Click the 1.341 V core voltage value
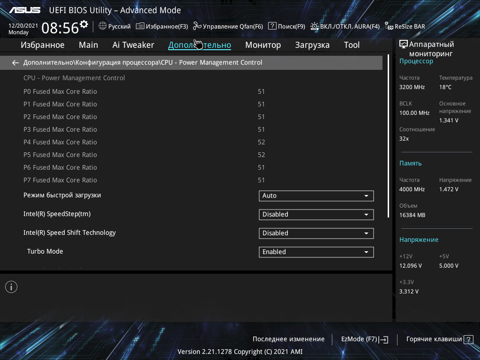Screen dimensions: 480x360 coord(449,120)
